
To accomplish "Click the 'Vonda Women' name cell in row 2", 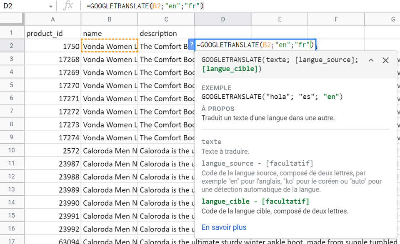I will (x=110, y=46).
